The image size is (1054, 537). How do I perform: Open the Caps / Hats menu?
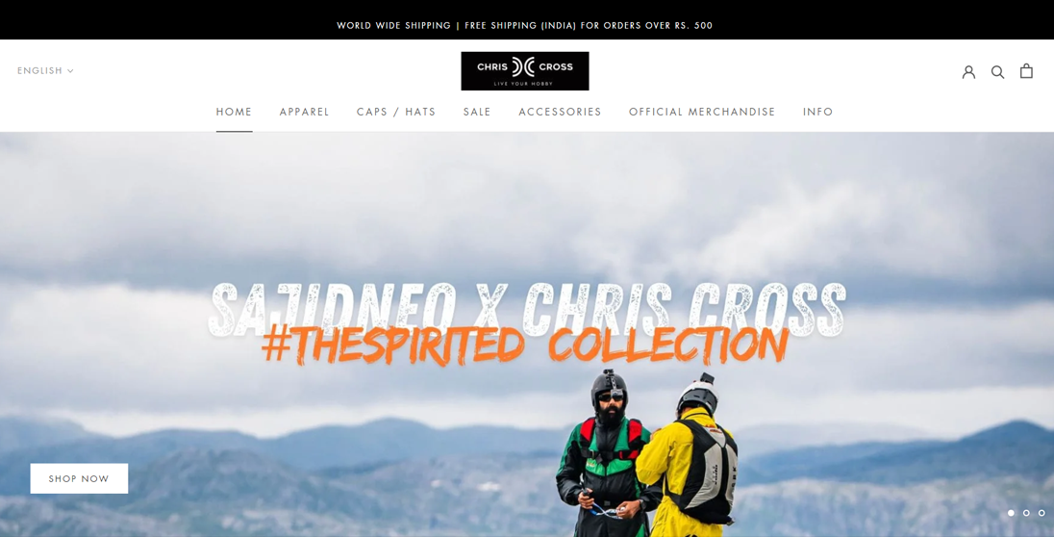coord(396,112)
